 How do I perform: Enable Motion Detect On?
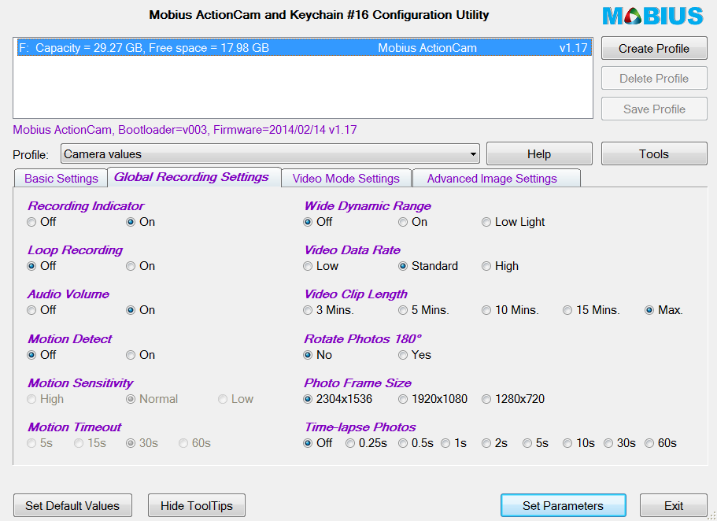(x=141, y=354)
